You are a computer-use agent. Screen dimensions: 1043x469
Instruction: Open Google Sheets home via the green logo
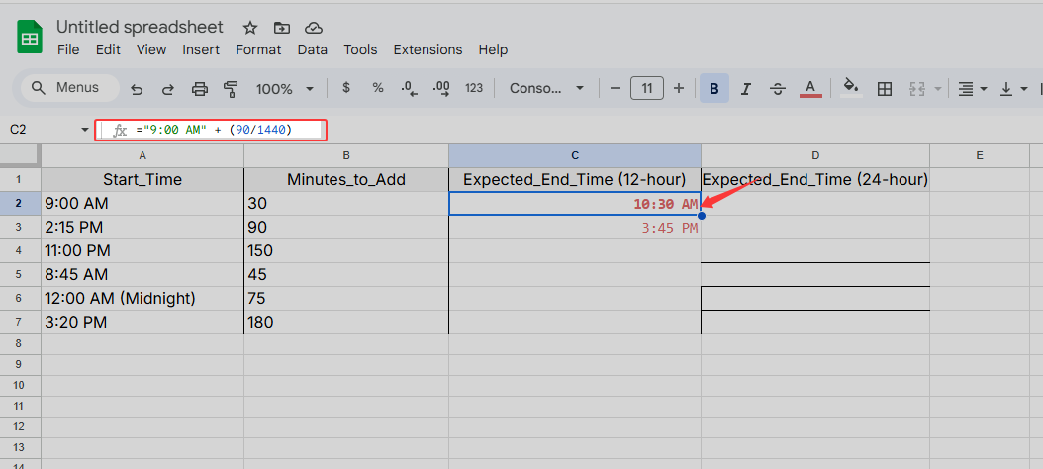[29, 38]
